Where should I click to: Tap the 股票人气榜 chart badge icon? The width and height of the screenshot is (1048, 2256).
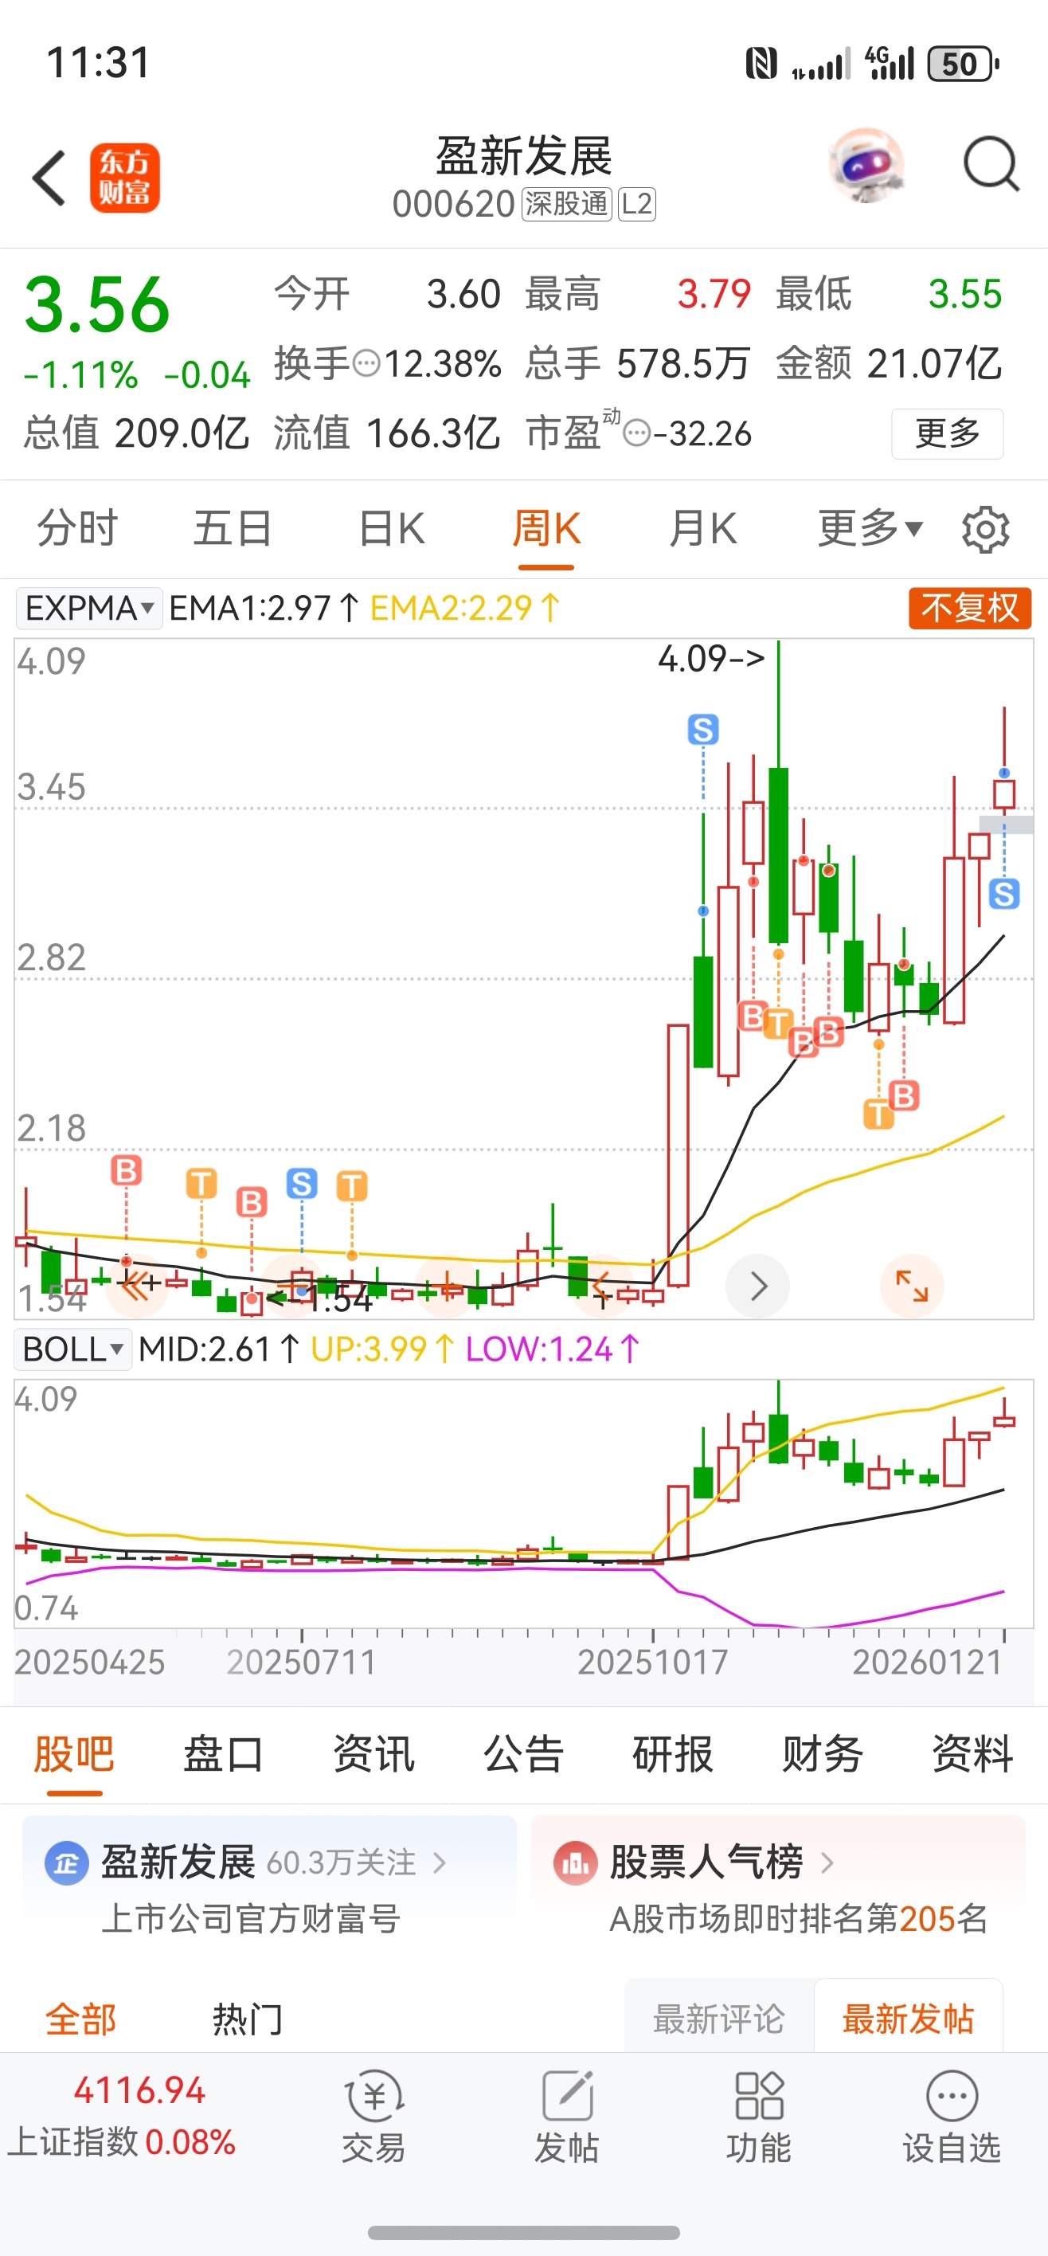click(x=575, y=1862)
